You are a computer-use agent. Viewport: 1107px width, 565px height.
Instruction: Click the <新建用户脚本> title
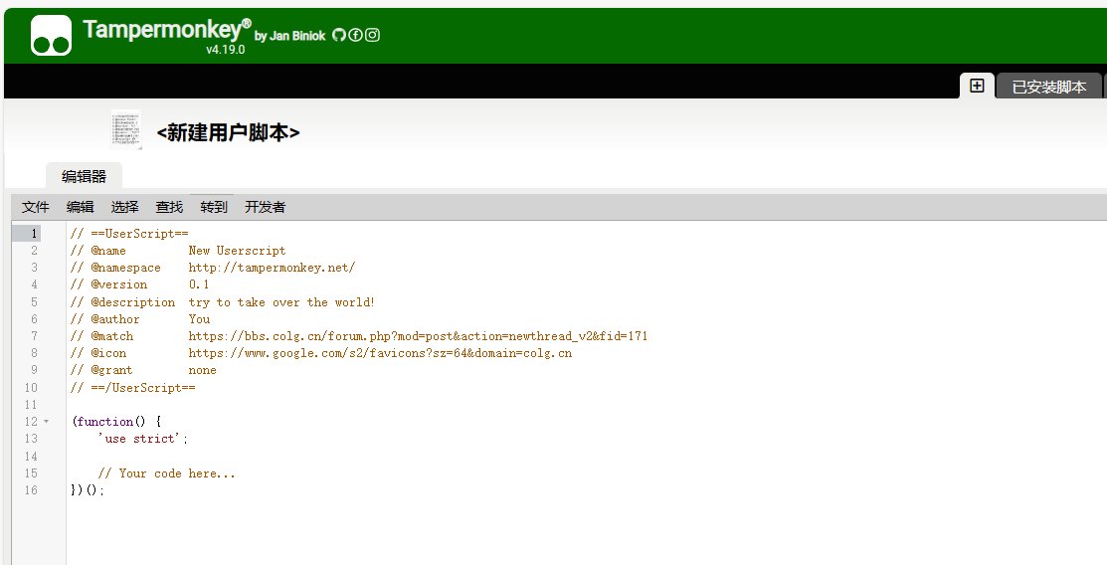point(228,132)
